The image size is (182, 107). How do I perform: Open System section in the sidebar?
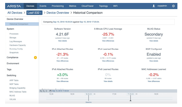(10, 29)
